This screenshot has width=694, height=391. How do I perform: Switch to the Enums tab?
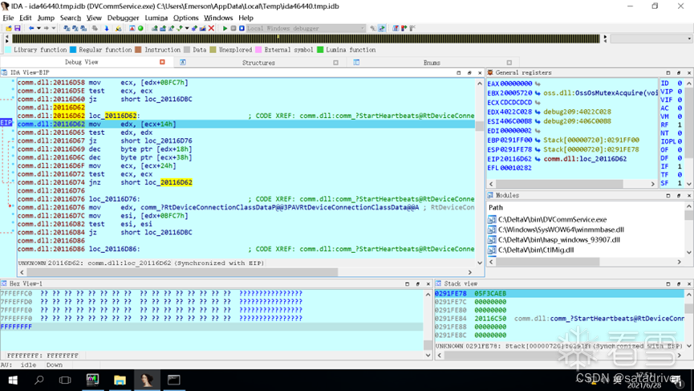click(432, 62)
